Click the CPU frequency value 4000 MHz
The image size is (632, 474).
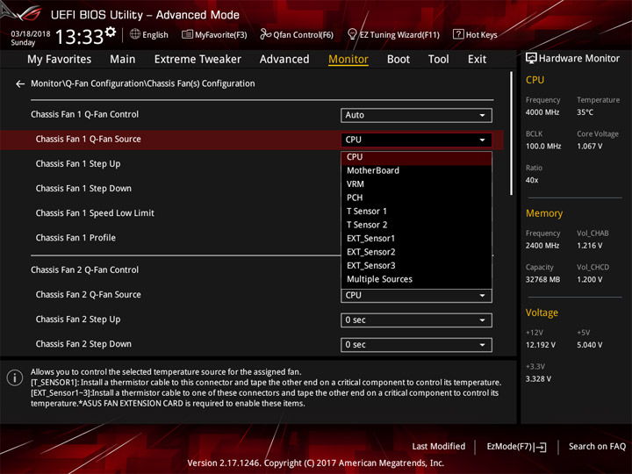542,112
